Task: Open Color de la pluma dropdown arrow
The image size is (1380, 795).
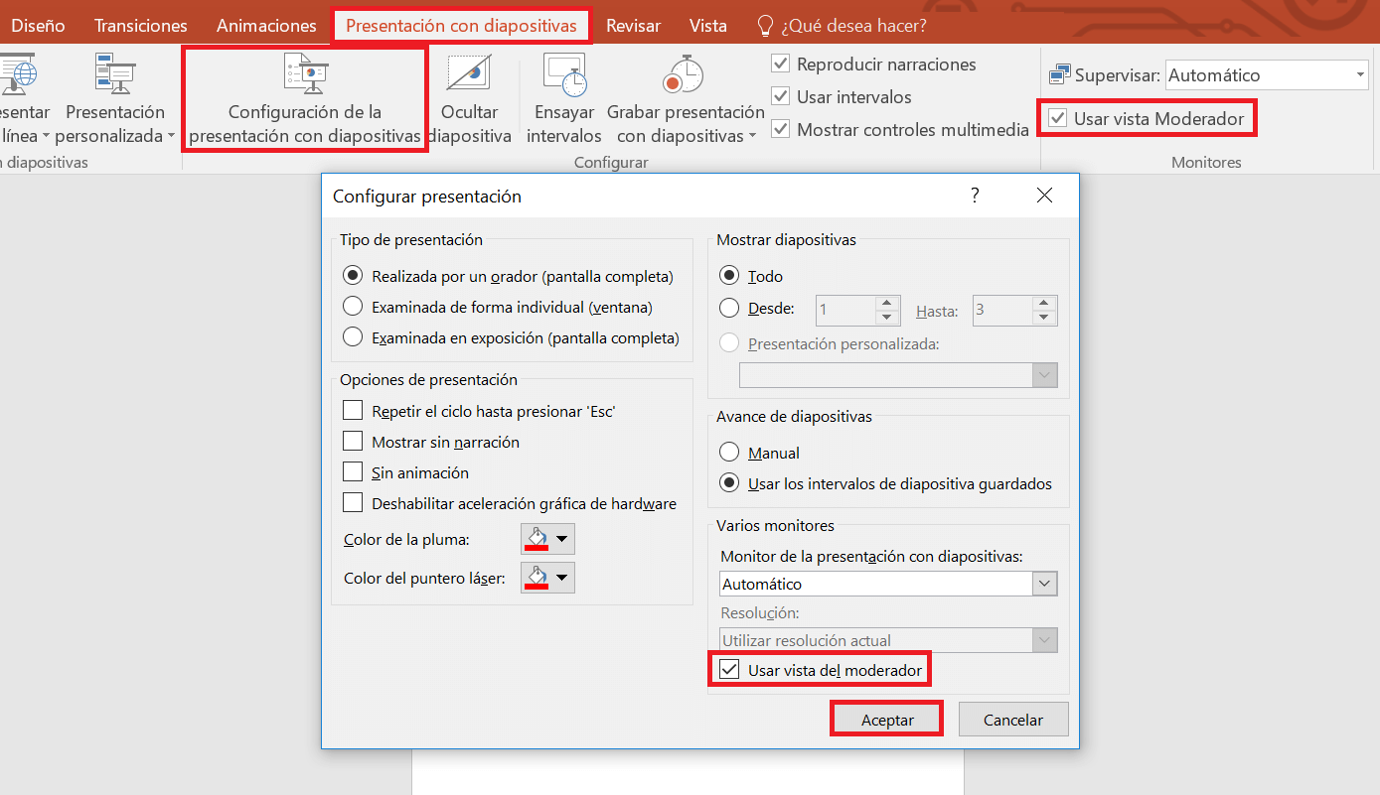Action: (x=562, y=539)
